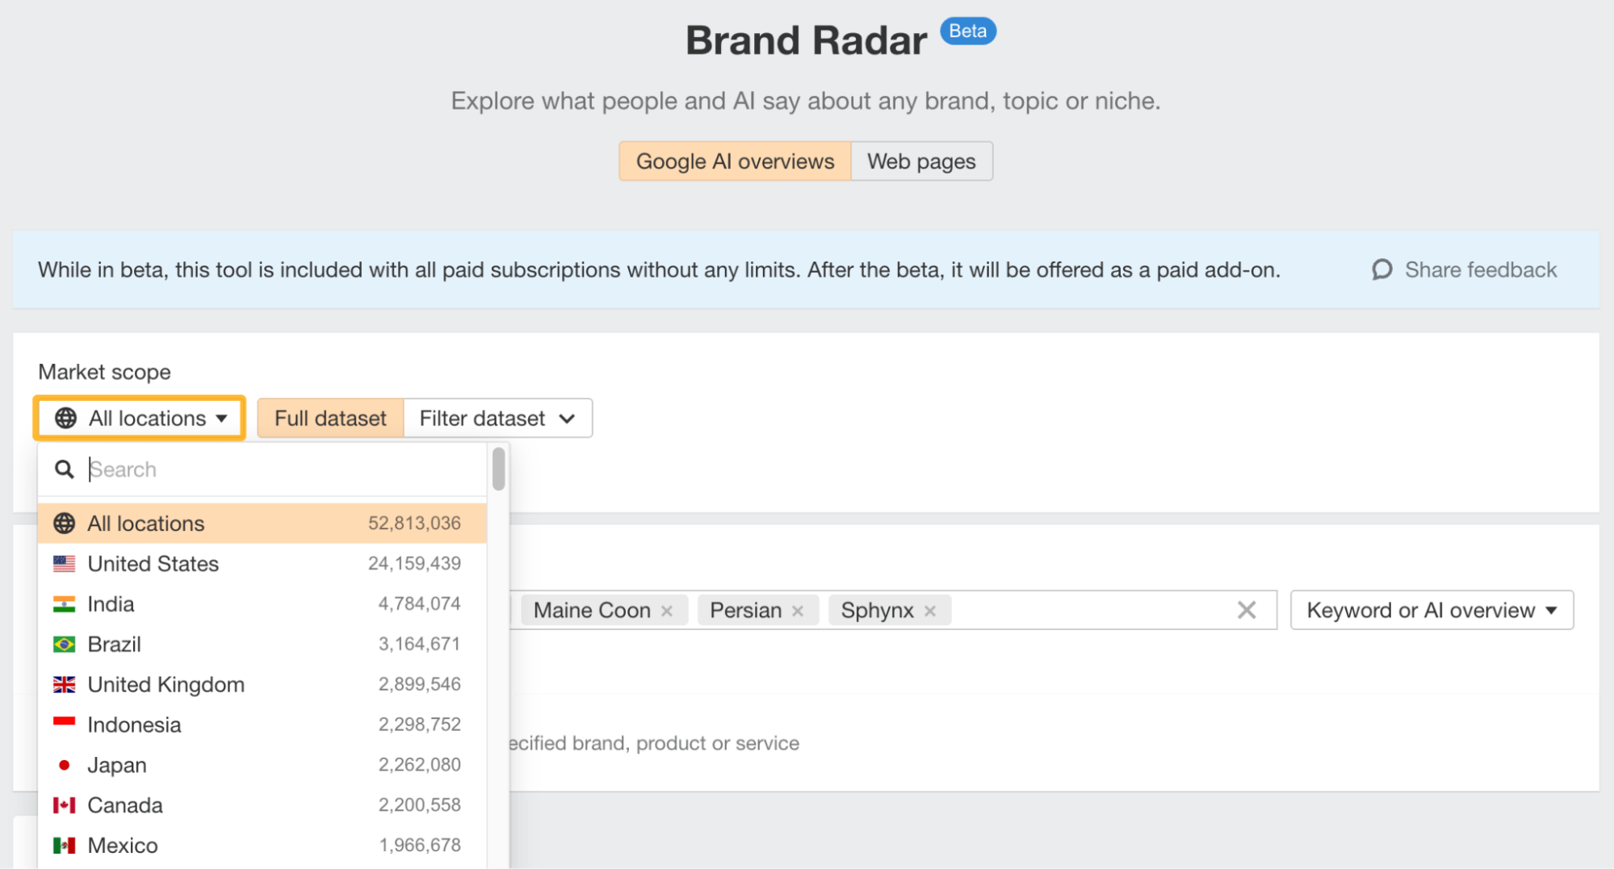This screenshot has width=1614, height=869.
Task: Click the magnifier icon in location search
Action: coord(64,470)
